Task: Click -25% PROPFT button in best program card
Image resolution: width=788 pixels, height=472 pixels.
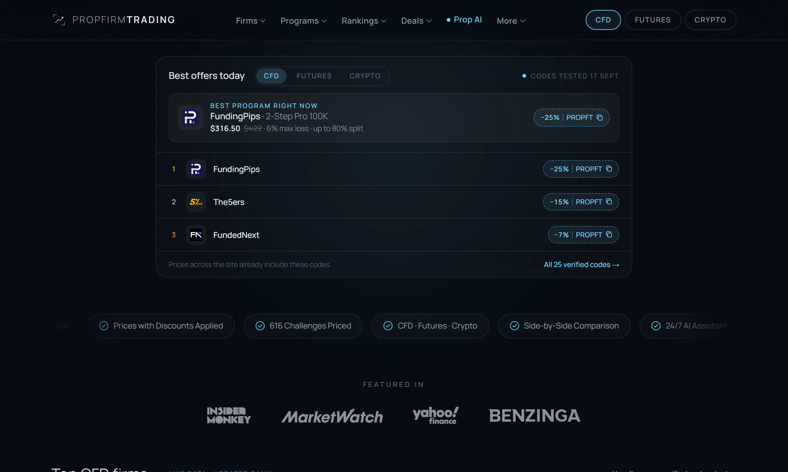Action: coord(572,118)
